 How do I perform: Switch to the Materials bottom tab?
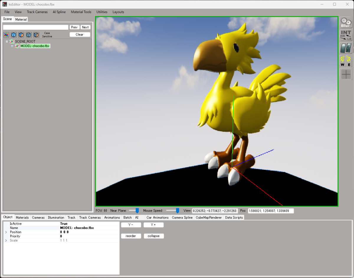22,217
